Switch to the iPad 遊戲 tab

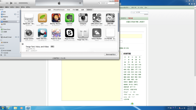pos(76,10)
